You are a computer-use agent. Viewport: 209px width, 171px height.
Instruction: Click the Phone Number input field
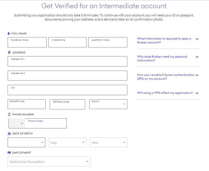tap(46, 124)
